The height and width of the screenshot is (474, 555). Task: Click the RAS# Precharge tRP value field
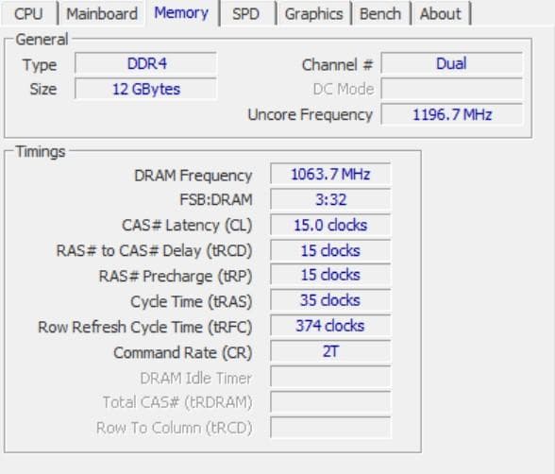point(330,275)
